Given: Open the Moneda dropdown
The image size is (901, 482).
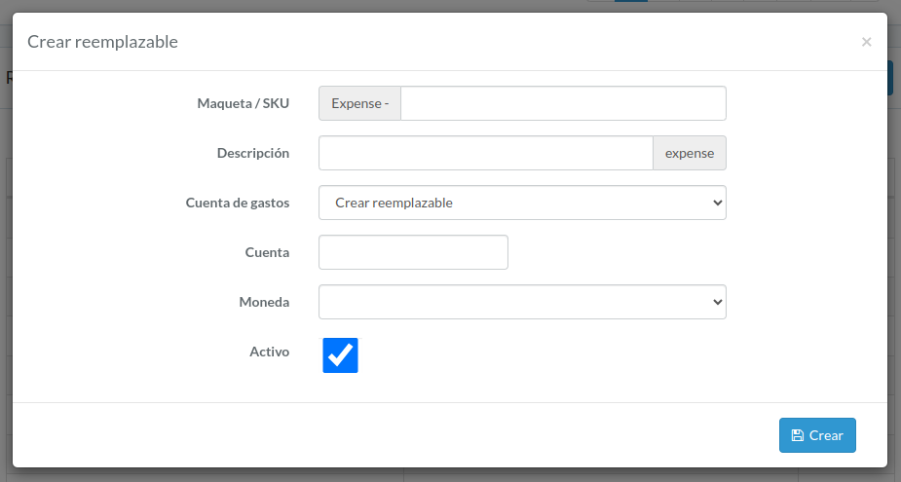Looking at the screenshot, I should coord(522,302).
